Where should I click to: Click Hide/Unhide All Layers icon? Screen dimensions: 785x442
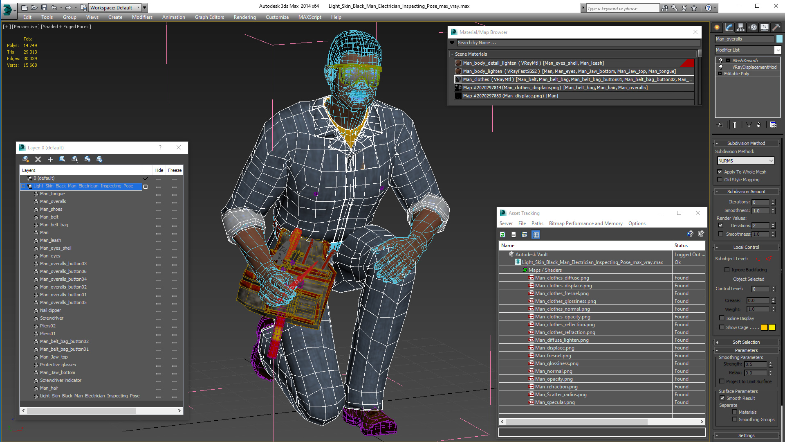coord(87,159)
